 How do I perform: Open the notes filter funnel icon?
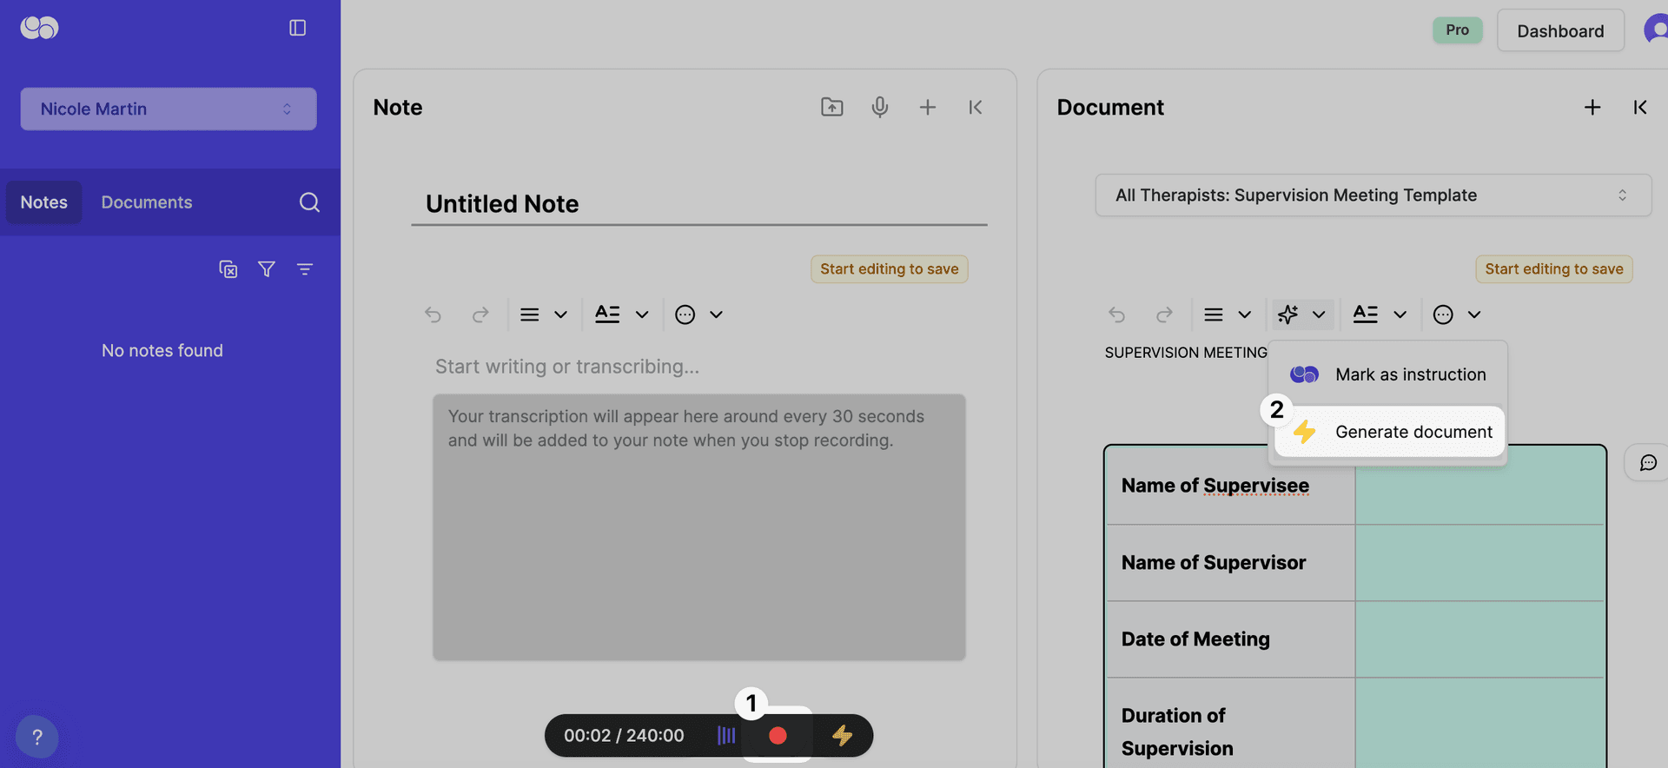267,269
